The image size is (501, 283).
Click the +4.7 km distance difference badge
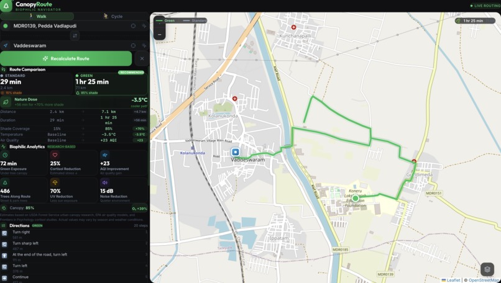(x=140, y=112)
